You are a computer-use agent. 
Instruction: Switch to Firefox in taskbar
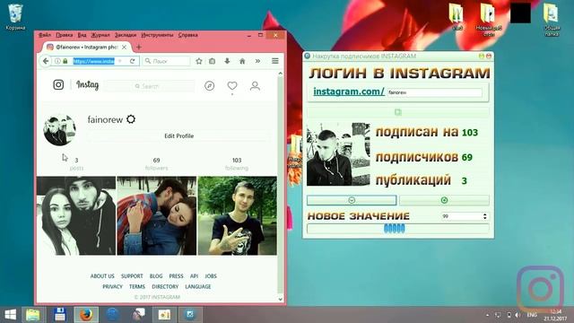click(x=86, y=315)
